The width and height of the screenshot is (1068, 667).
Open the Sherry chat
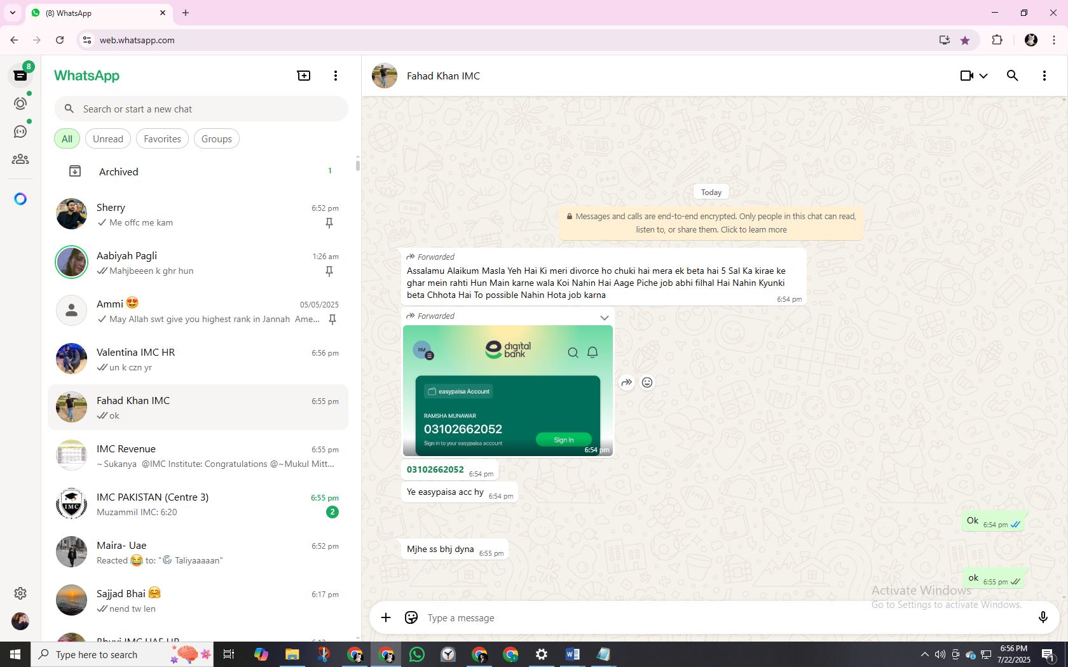coord(198,215)
